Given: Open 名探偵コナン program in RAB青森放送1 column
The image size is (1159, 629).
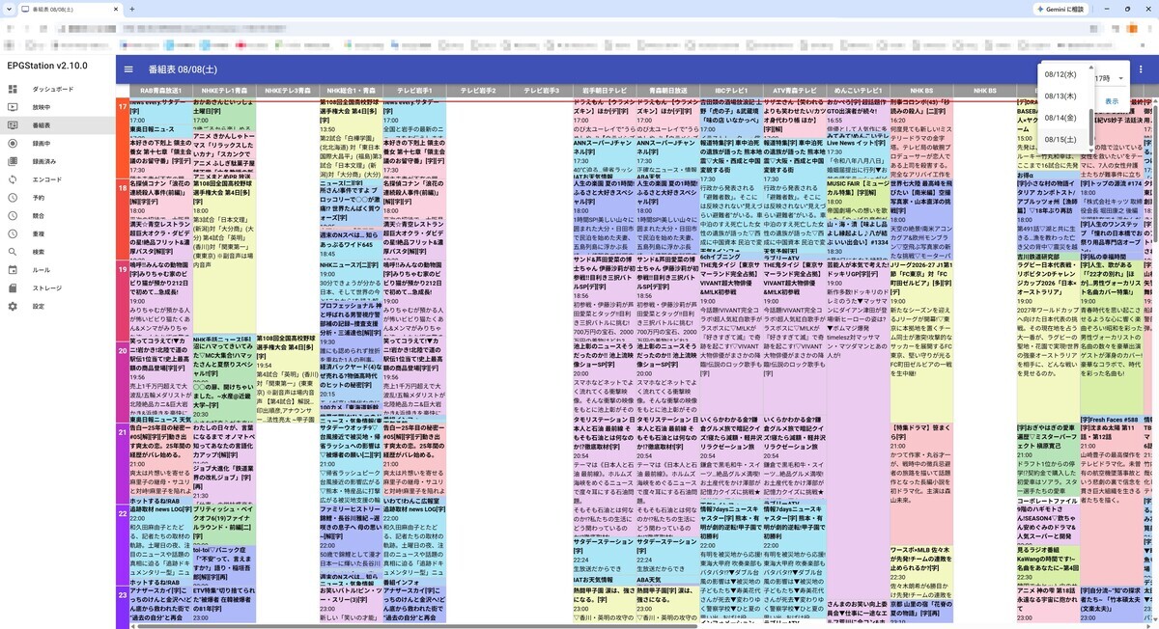Looking at the screenshot, I should (159, 198).
